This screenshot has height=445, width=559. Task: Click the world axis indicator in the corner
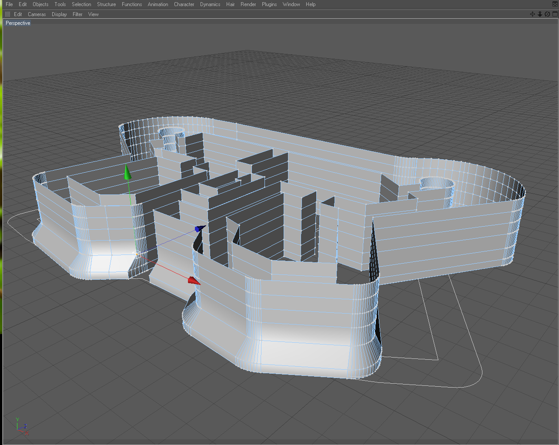tap(22, 426)
